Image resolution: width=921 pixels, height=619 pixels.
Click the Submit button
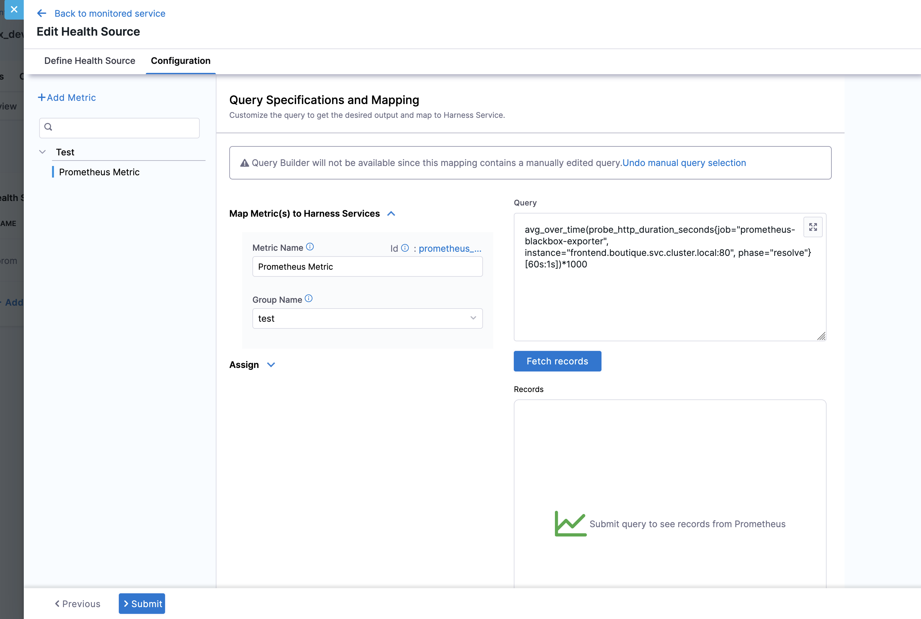tap(142, 604)
